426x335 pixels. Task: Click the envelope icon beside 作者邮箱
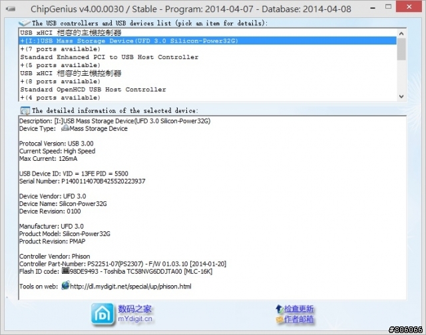click(280, 320)
